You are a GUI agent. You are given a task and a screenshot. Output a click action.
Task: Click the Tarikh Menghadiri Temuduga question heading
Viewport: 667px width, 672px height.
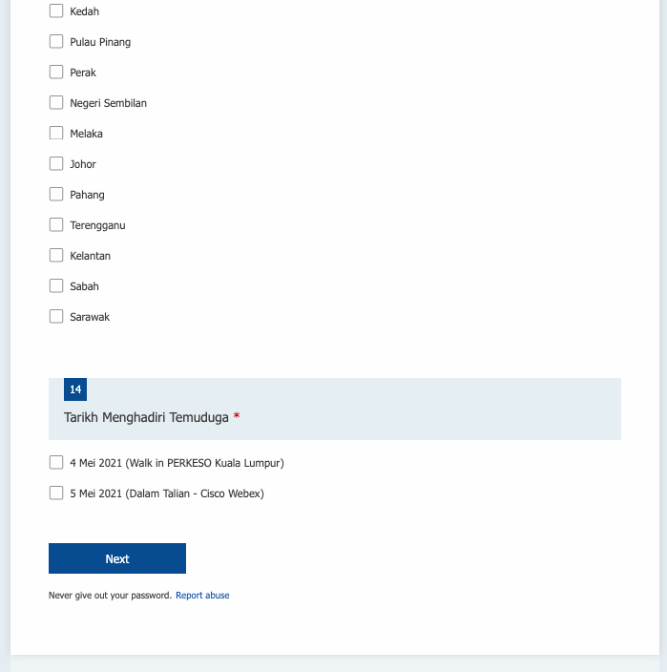146,417
